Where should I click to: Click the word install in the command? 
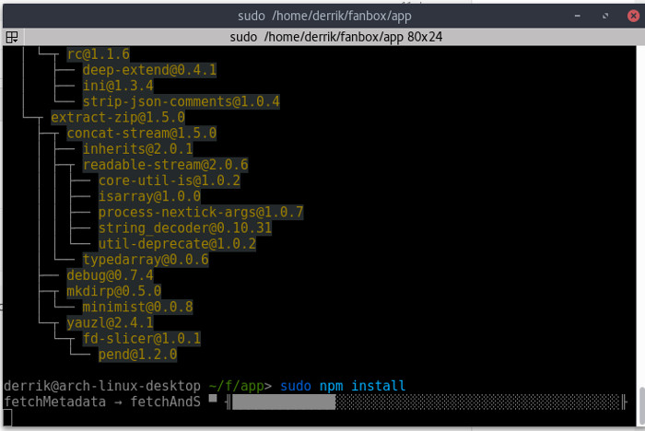pos(379,386)
